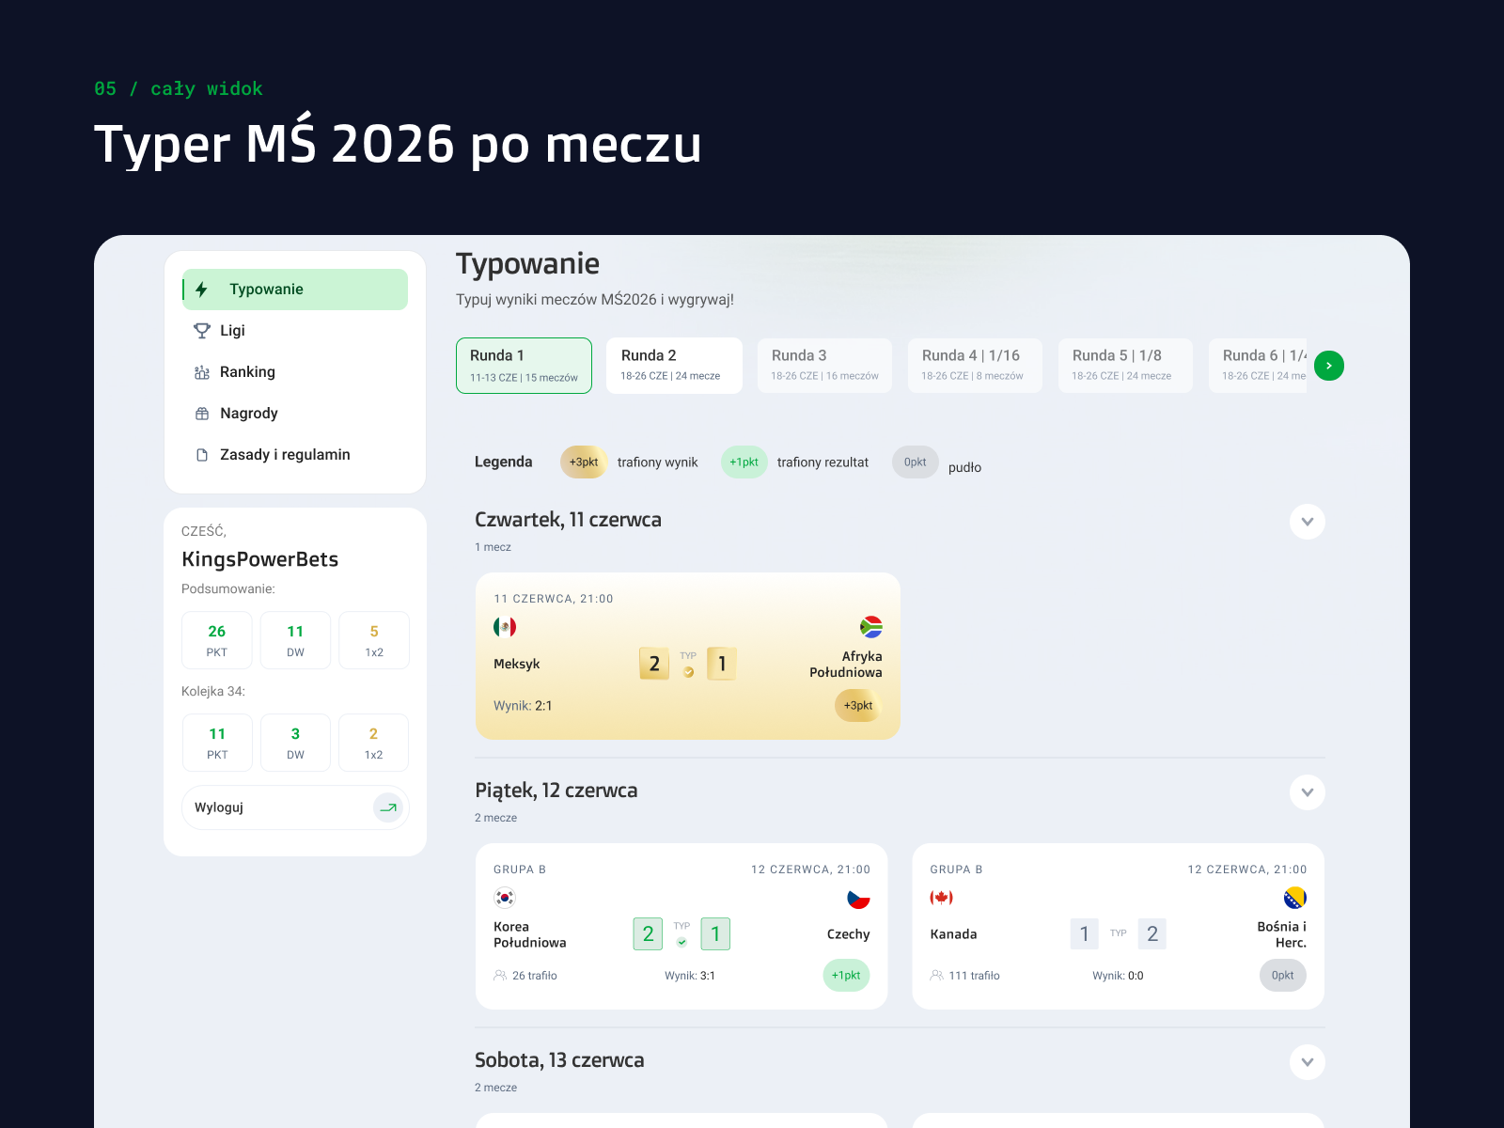Click the people icon beside 111 trafiło
Viewport: 1504px width, 1128px height.
pyautogui.click(x=936, y=976)
